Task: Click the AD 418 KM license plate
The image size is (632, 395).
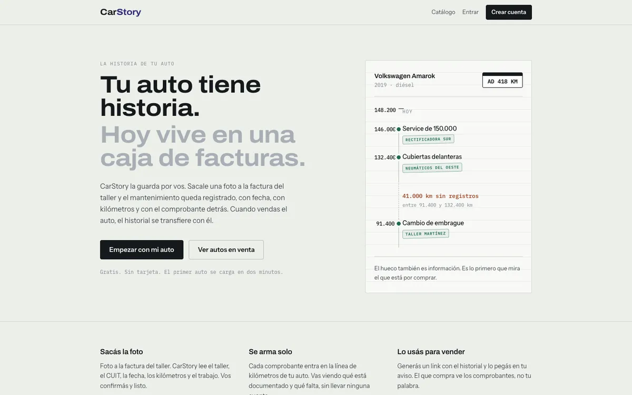Action: pos(502,81)
